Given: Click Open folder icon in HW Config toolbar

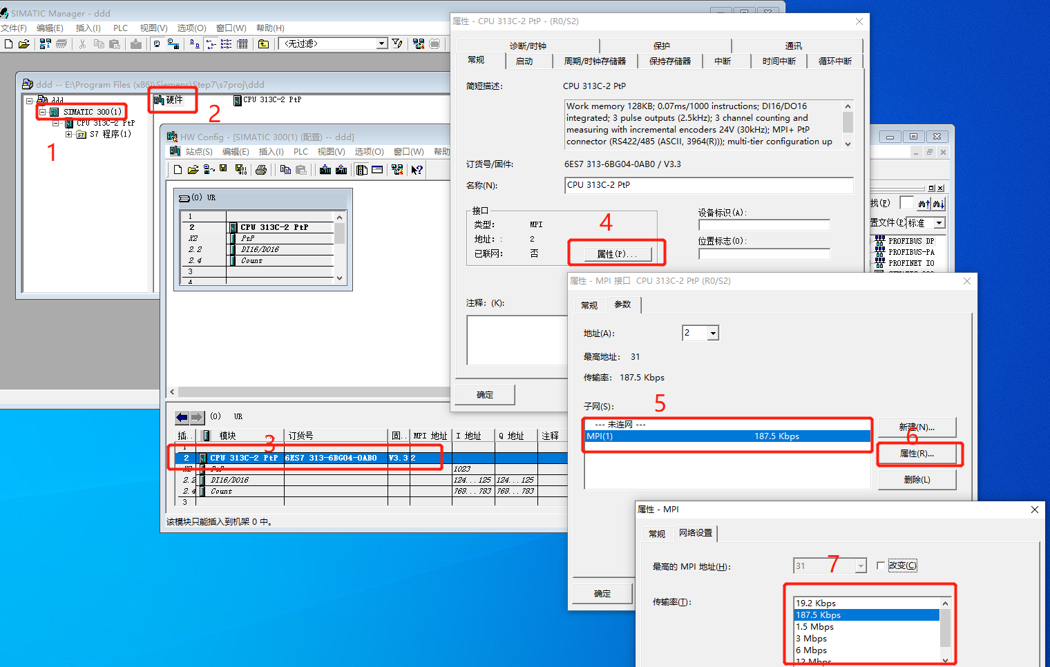Looking at the screenshot, I should 193,170.
